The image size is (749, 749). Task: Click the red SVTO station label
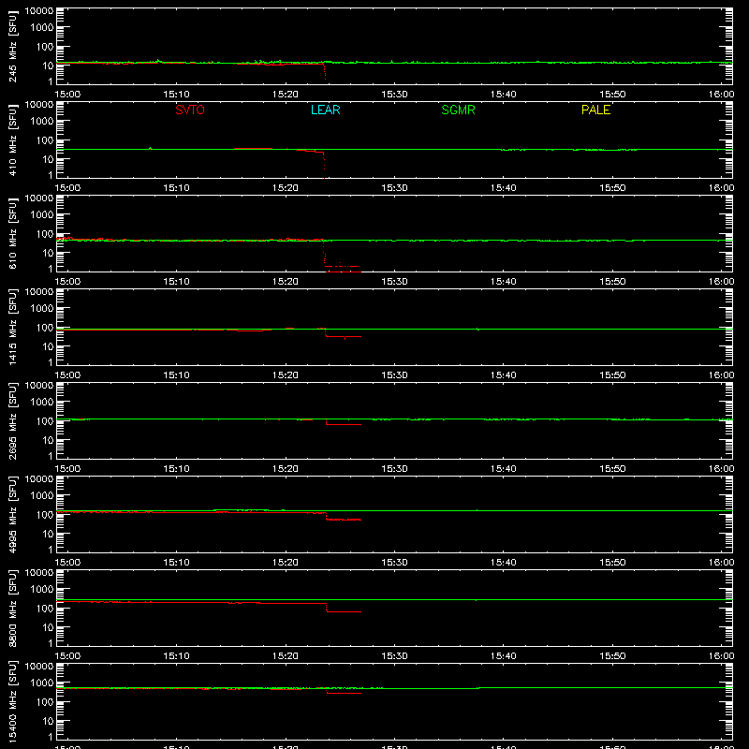point(190,110)
